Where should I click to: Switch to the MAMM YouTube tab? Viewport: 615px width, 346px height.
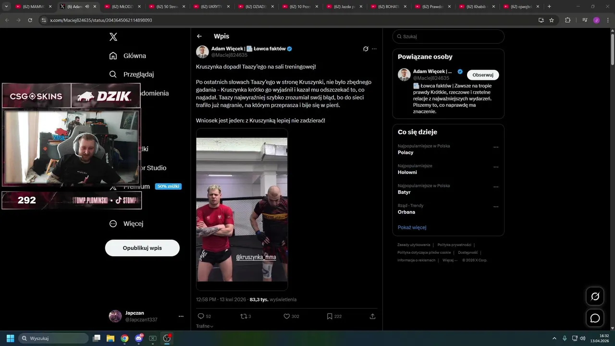click(33, 7)
